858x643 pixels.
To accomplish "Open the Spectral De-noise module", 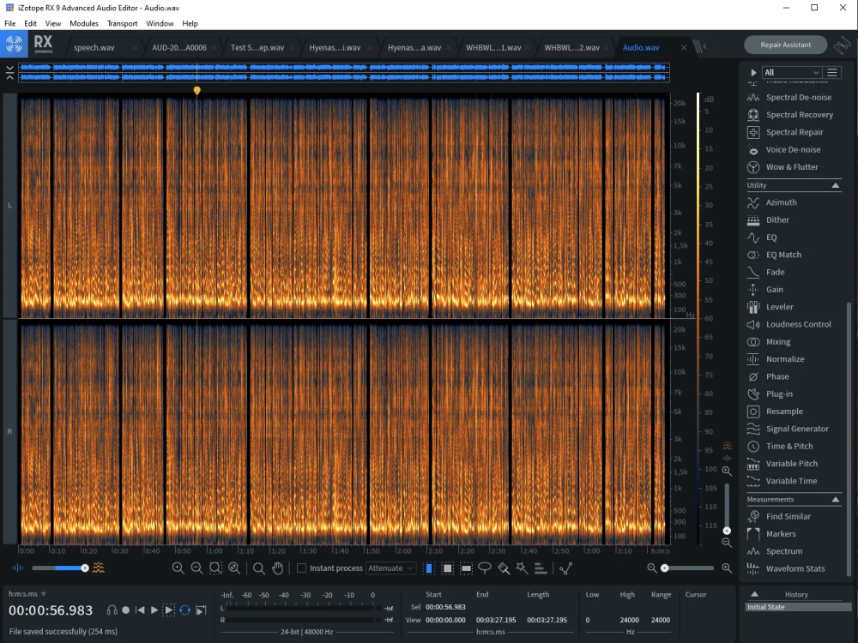I will [x=791, y=98].
